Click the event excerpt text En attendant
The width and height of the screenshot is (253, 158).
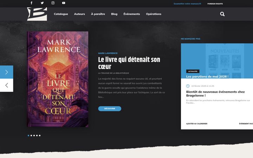point(218,101)
